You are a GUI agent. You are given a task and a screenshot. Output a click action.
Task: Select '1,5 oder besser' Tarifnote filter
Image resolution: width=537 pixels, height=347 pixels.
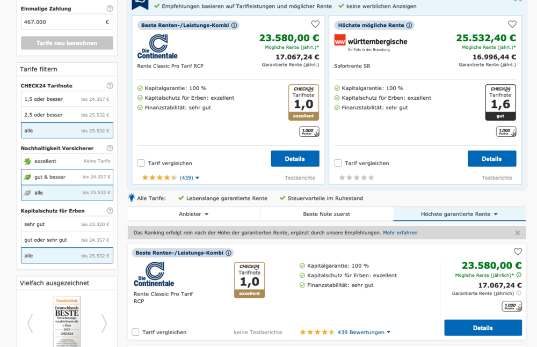click(67, 99)
